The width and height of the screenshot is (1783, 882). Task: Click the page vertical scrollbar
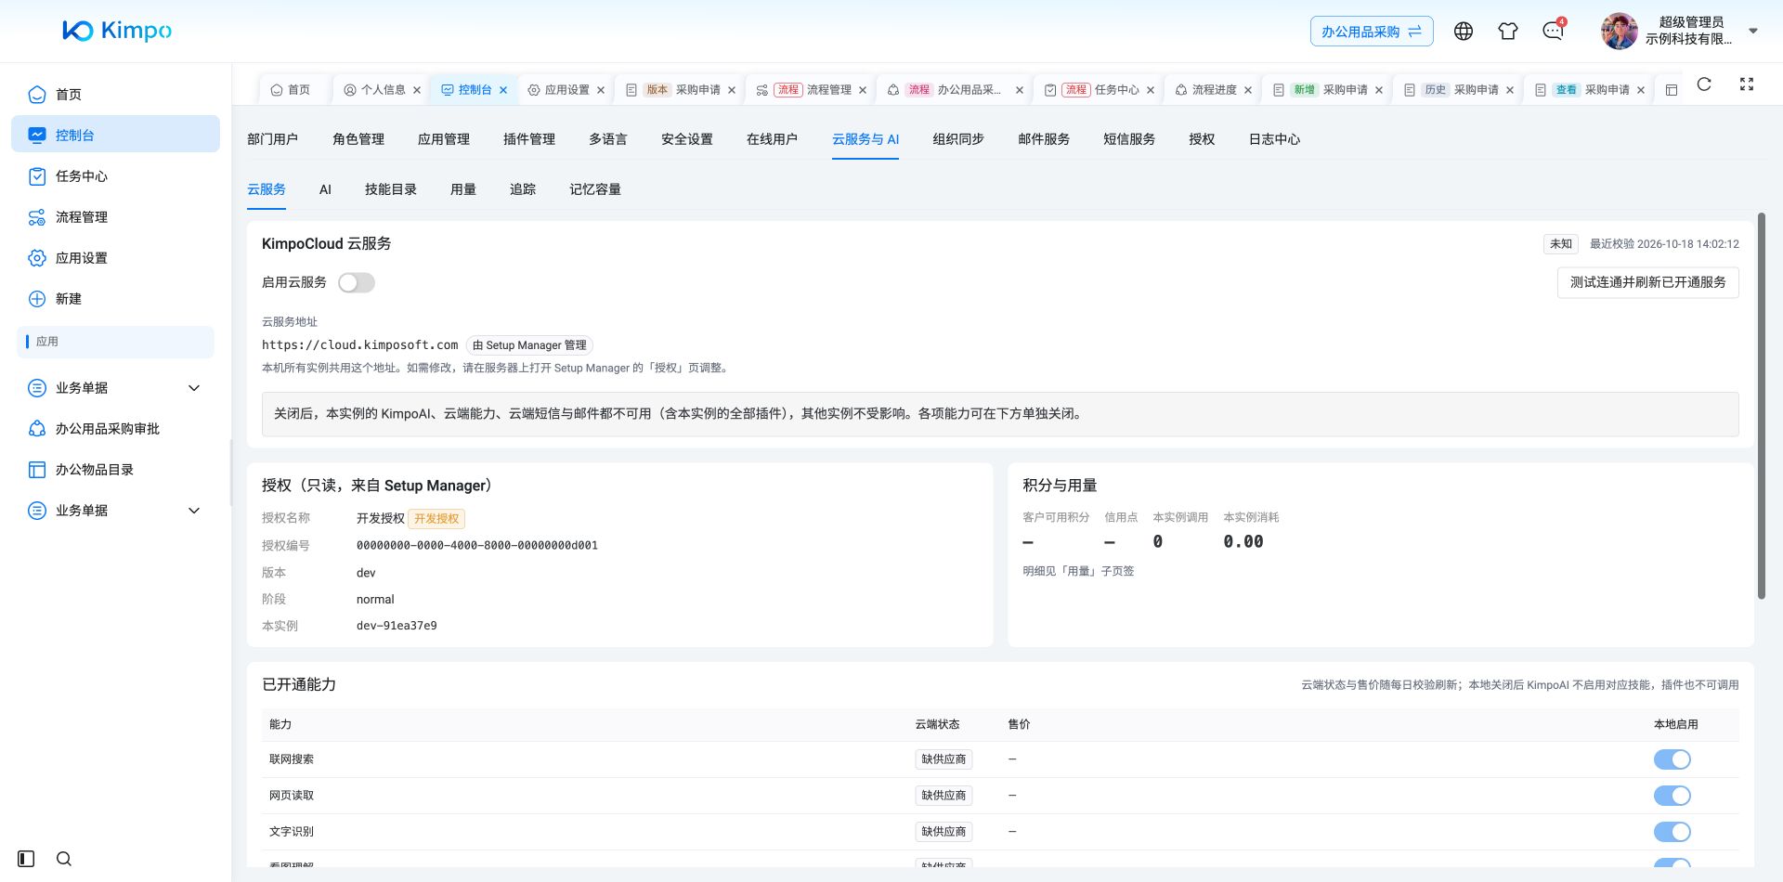tap(1761, 406)
